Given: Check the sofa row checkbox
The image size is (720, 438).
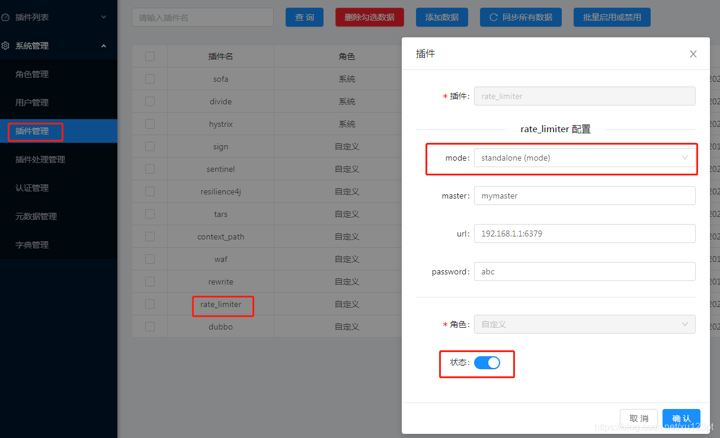Looking at the screenshot, I should [x=150, y=79].
